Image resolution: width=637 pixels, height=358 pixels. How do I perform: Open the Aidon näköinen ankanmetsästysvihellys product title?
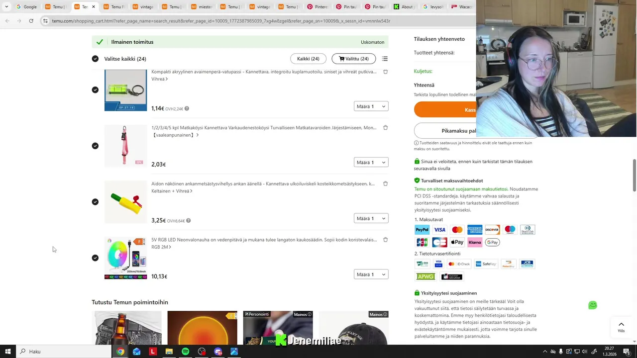[x=263, y=184]
